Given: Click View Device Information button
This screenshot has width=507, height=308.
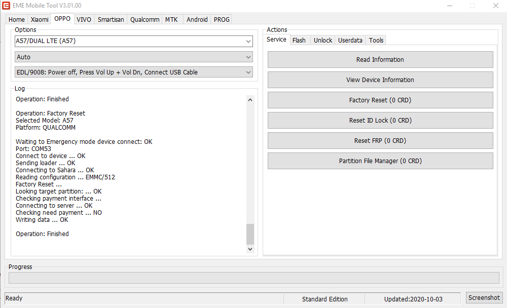Looking at the screenshot, I should (x=380, y=80).
